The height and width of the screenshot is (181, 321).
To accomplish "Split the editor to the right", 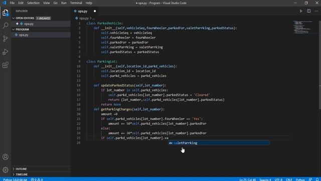I will (x=309, y=11).
